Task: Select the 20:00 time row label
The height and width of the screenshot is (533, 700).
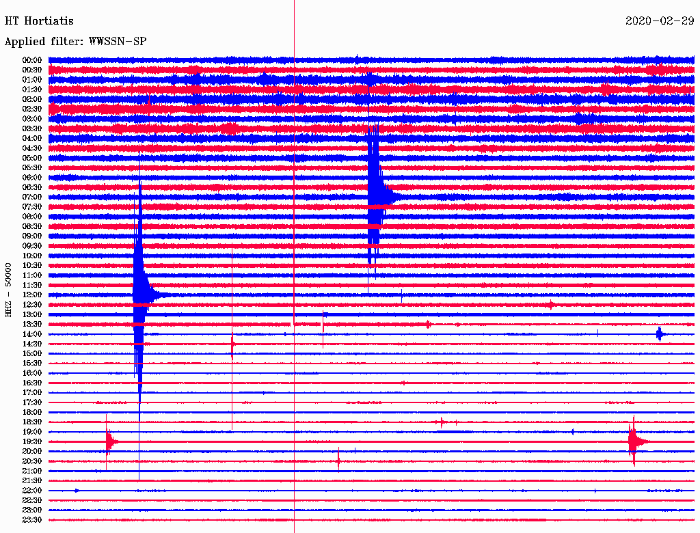Action: (x=32, y=452)
